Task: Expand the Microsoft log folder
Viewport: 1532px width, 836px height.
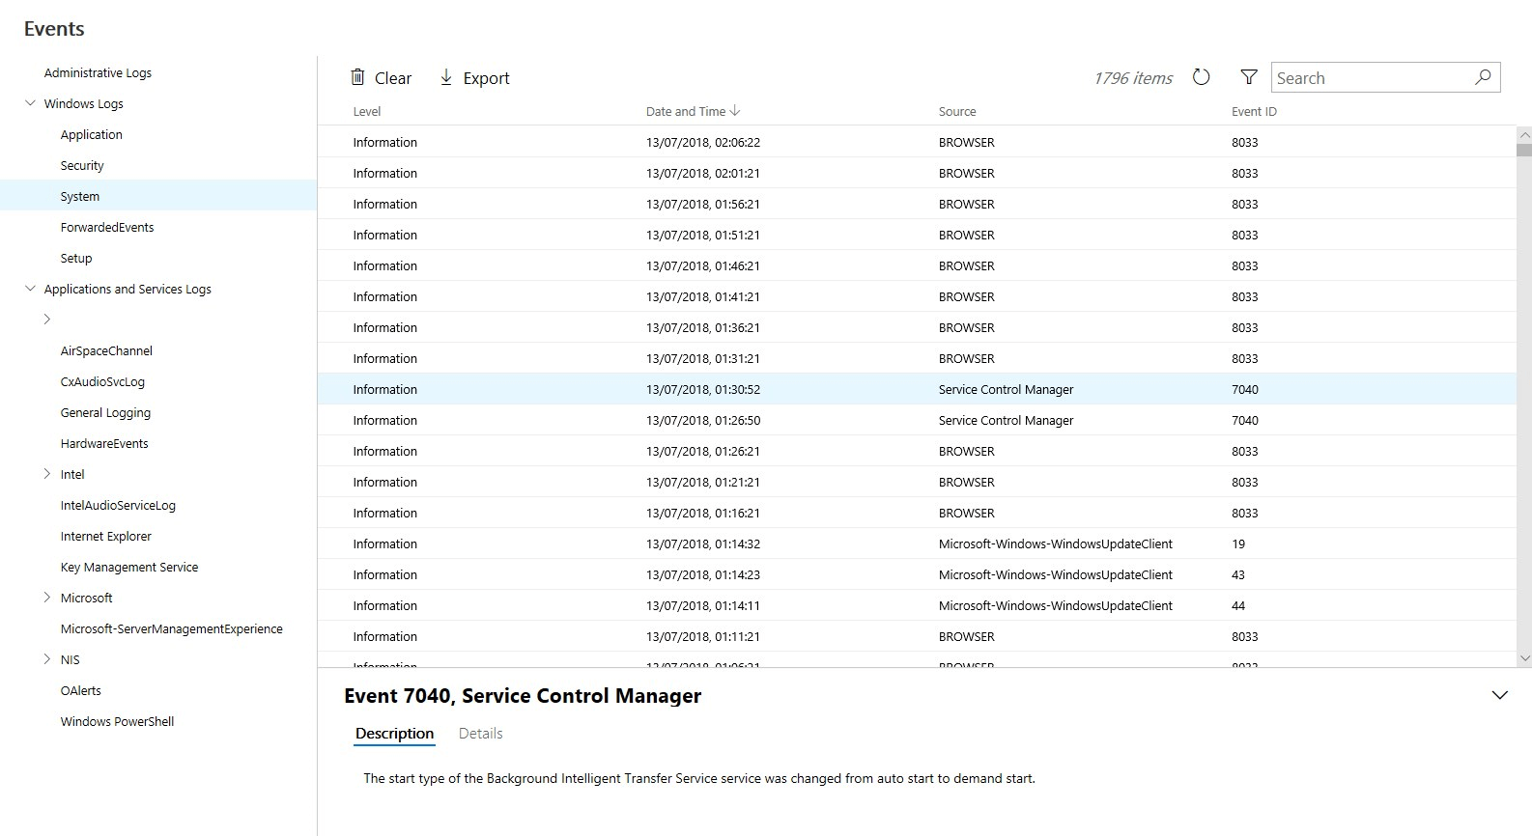Action: 46,598
